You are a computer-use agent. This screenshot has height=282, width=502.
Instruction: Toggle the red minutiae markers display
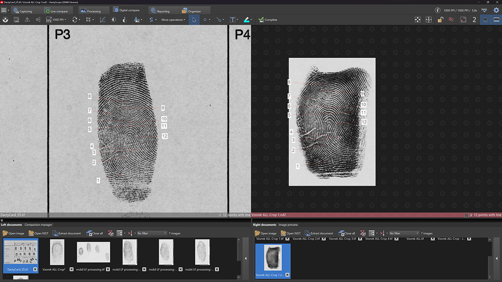pos(451,20)
